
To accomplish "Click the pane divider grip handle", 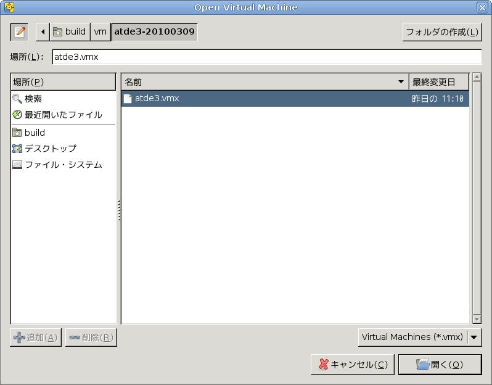I will 119,210.
